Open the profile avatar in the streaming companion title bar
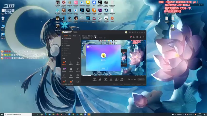 [x=126, y=32]
